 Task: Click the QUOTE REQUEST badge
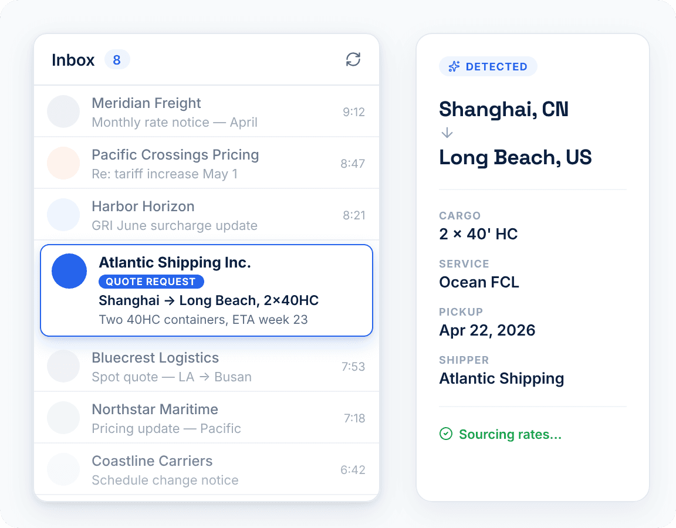151,282
